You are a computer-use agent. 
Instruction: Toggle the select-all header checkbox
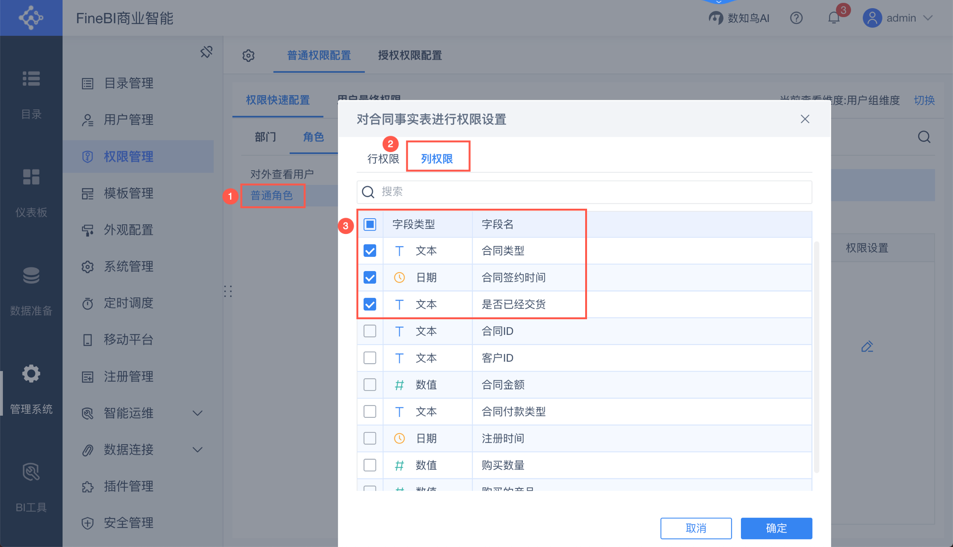click(370, 224)
